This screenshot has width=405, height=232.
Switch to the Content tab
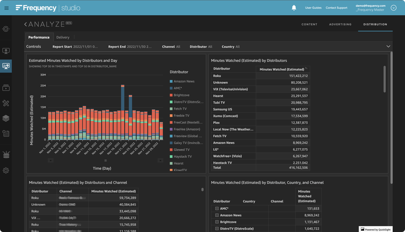(x=309, y=24)
